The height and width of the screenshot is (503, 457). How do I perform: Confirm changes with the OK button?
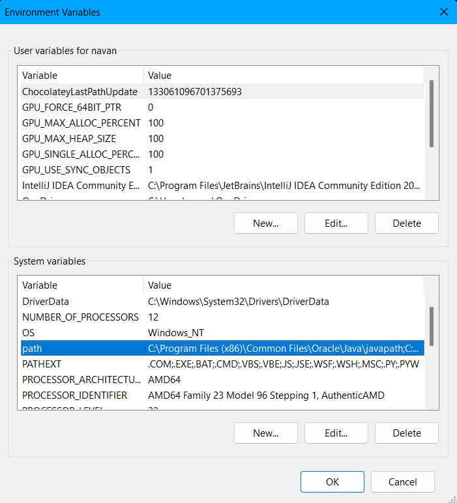point(332,482)
